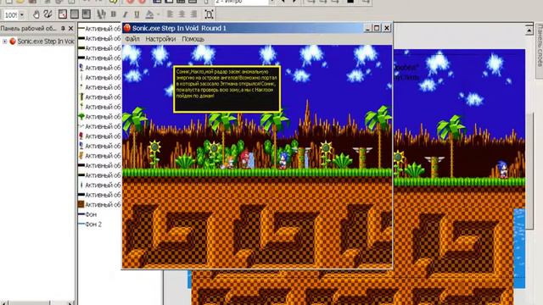Image resolution: width=543 pixels, height=305 pixels.
Task: Click the frame editor scrollbar up arrow
Action: click(529, 30)
